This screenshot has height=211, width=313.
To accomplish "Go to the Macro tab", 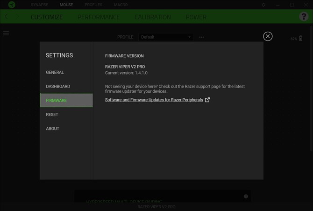I will pyautogui.click(x=121, y=5).
